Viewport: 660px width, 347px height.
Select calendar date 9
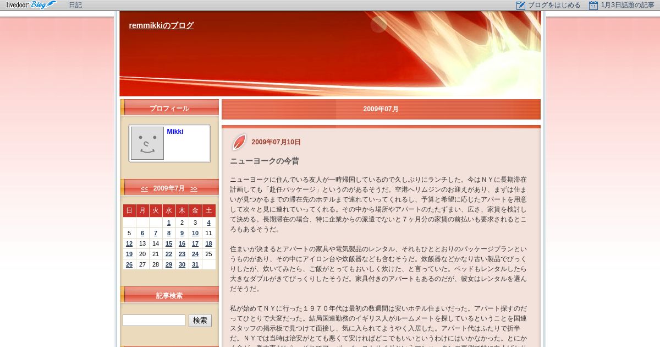point(182,233)
